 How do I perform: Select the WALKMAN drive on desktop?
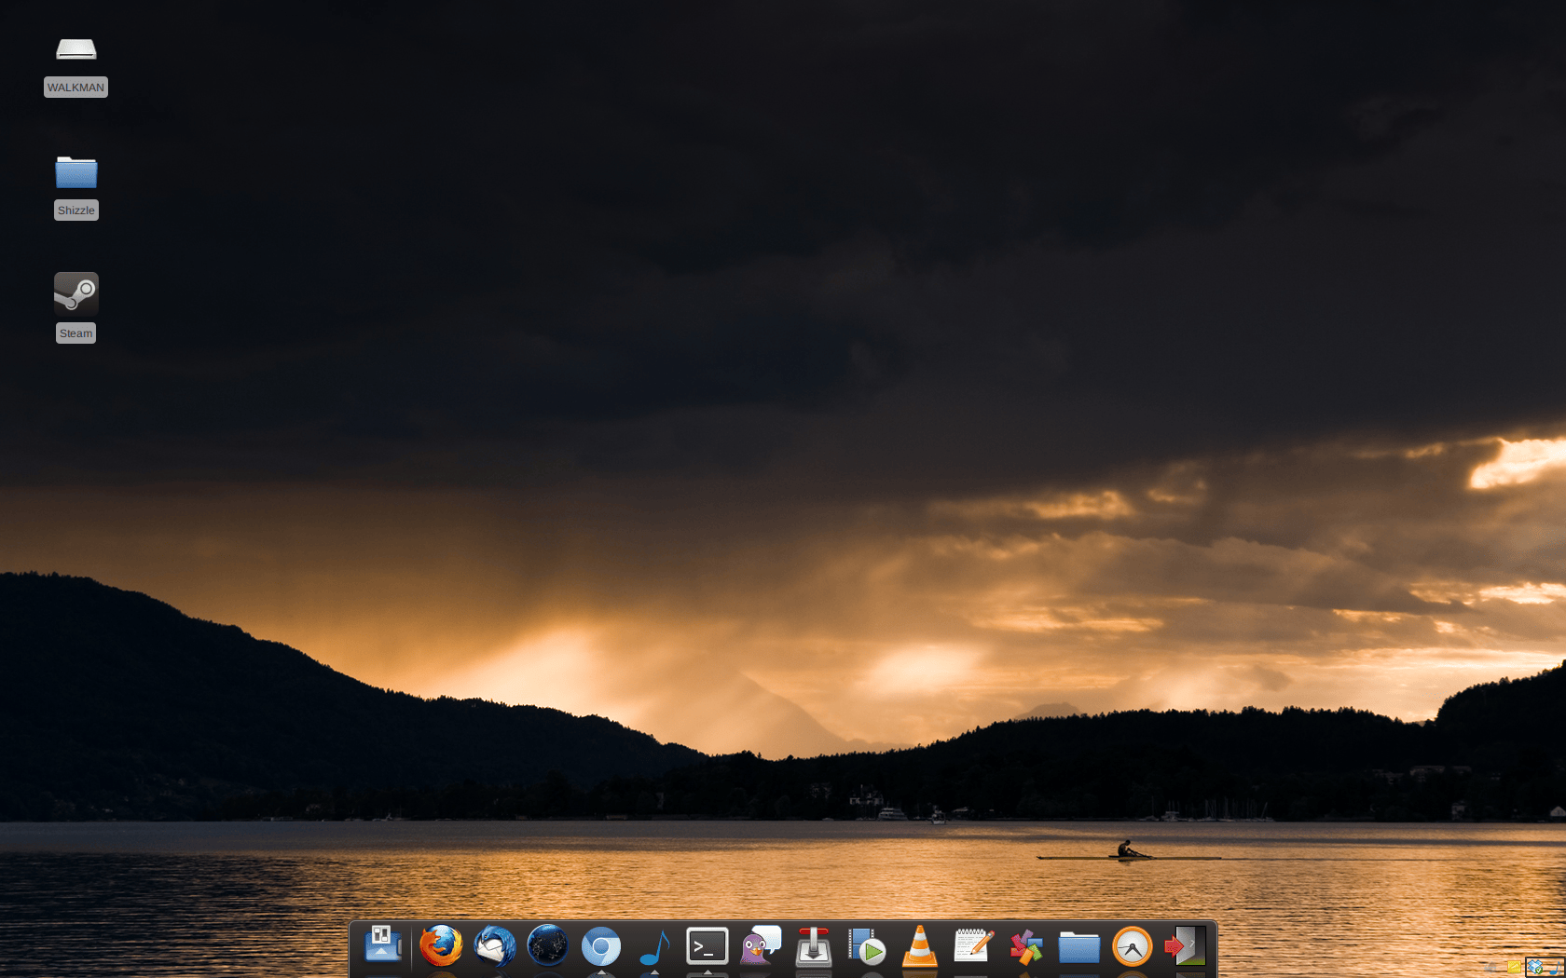76,49
